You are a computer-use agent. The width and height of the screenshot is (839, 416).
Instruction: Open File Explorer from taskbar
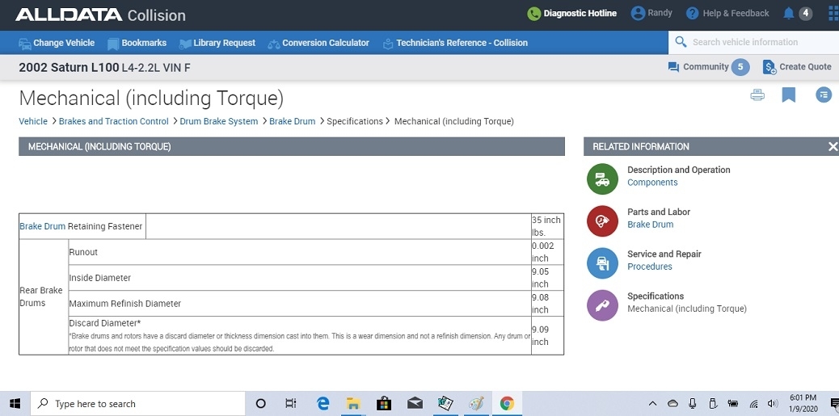click(352, 404)
